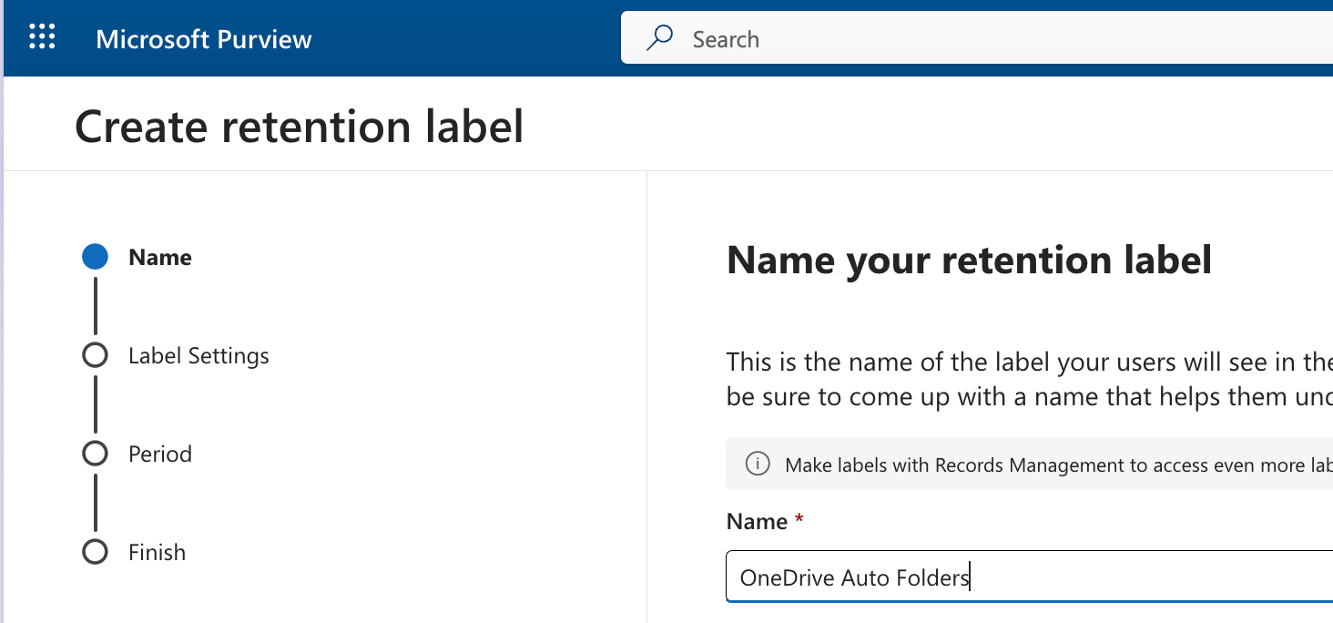Click the Finish step circle
The image size is (1333, 623).
(x=95, y=551)
